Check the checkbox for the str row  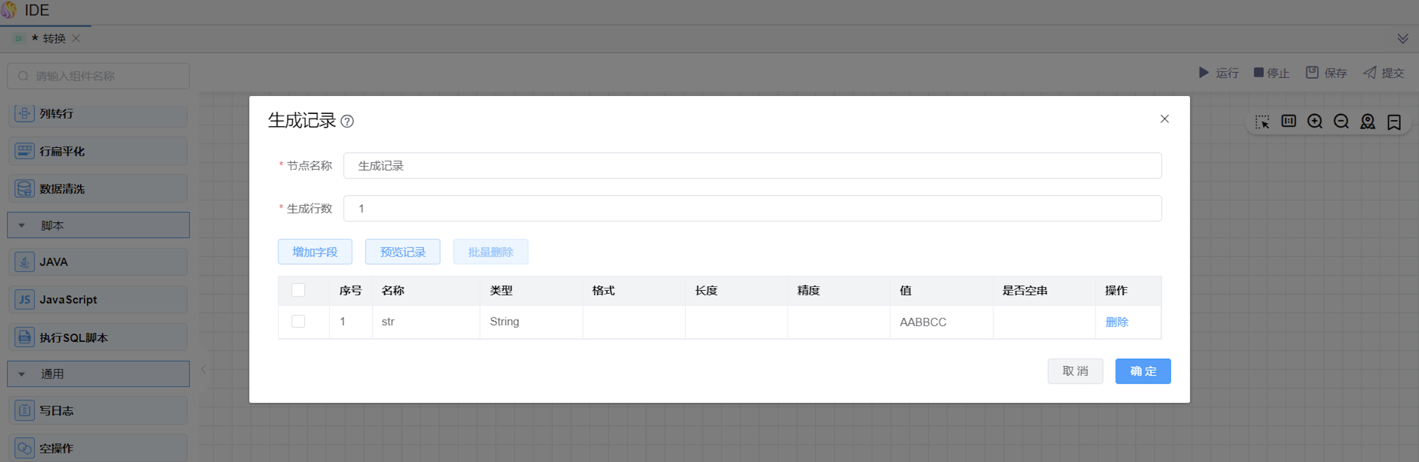[298, 322]
